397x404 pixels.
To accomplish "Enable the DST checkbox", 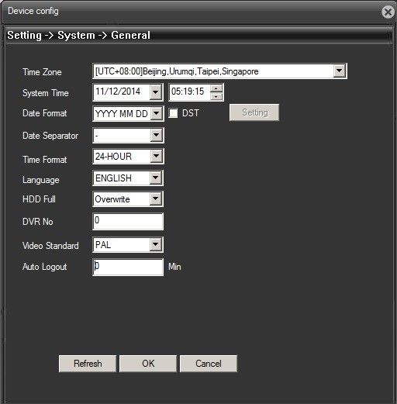I will click(x=173, y=113).
